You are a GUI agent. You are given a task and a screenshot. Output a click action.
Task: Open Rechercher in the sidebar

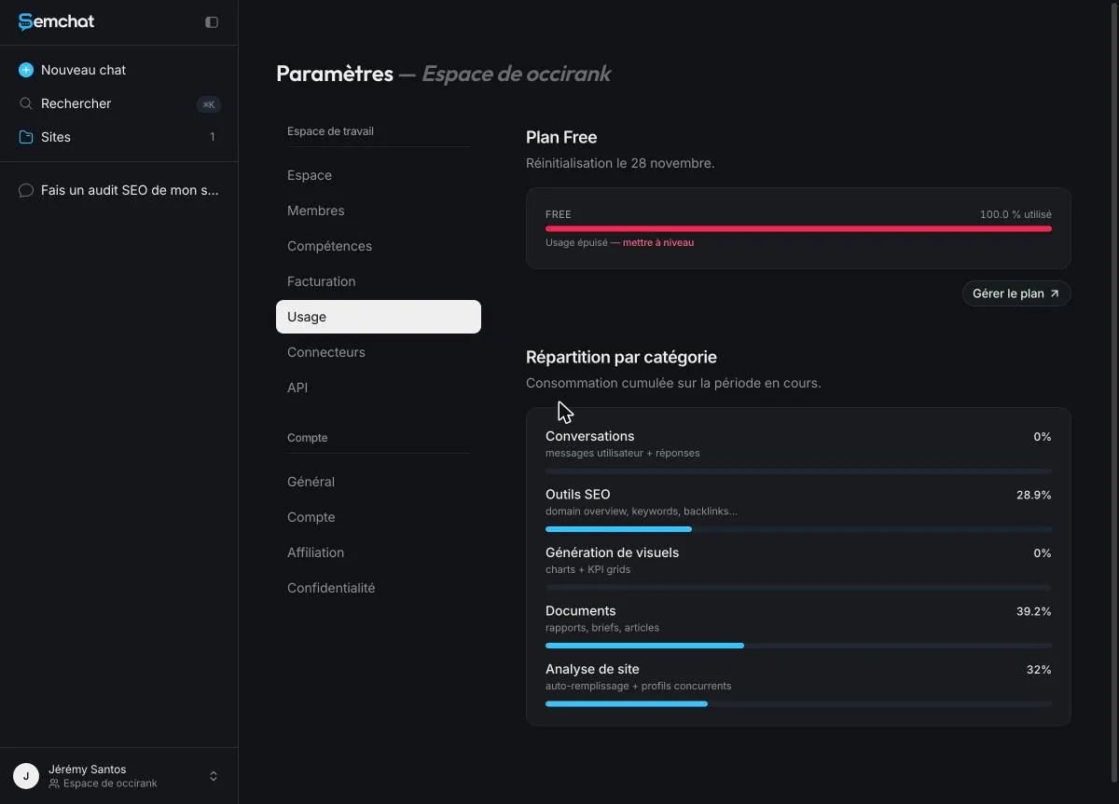point(118,103)
